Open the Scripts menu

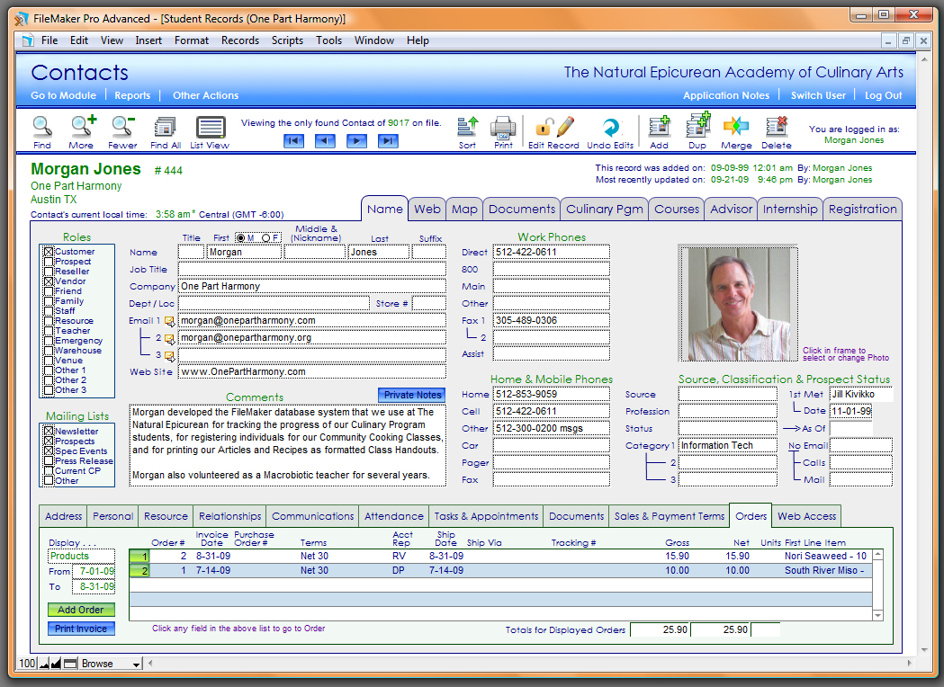(x=287, y=40)
